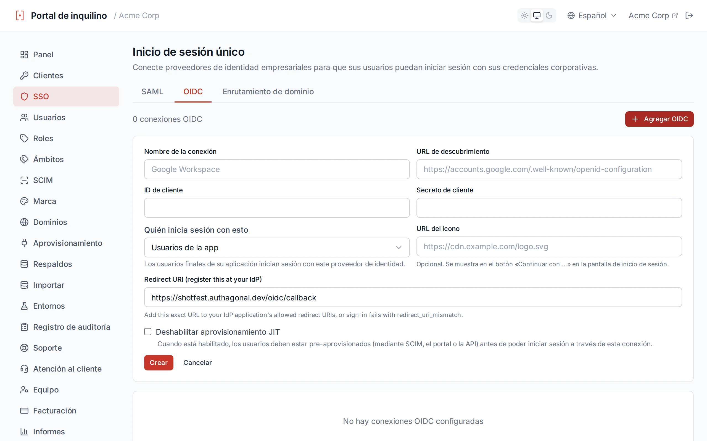Click the Portal de inquilino title
The width and height of the screenshot is (707, 441).
69,15
